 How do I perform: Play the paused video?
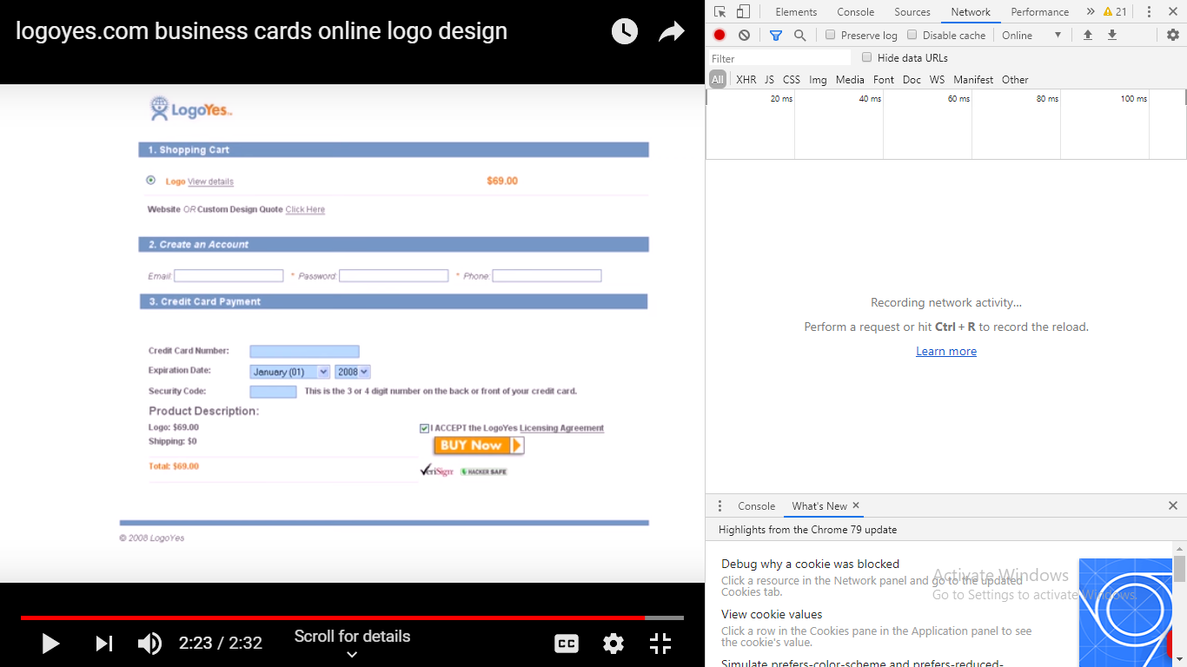pyautogui.click(x=50, y=644)
